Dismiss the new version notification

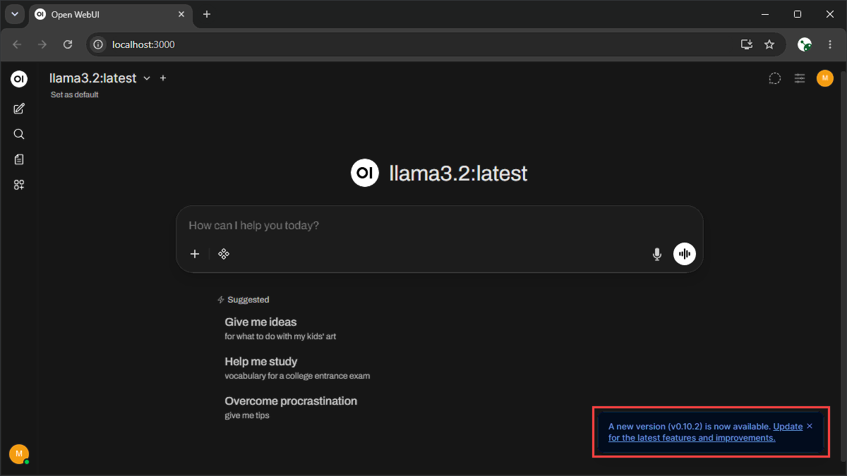tap(810, 426)
